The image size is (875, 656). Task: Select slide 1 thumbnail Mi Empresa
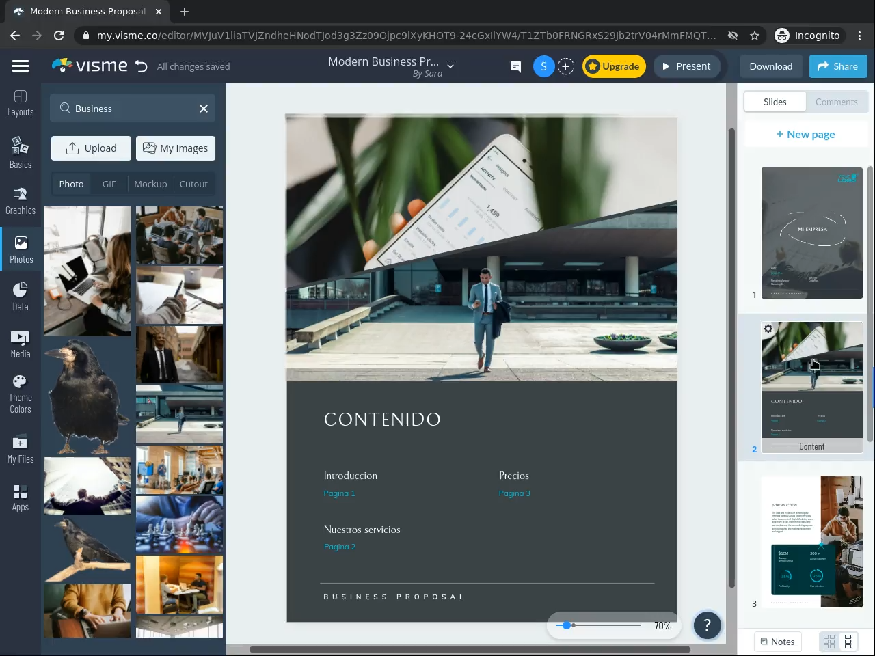(812, 233)
